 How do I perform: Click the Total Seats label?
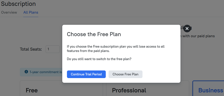pyautogui.click(x=31, y=49)
